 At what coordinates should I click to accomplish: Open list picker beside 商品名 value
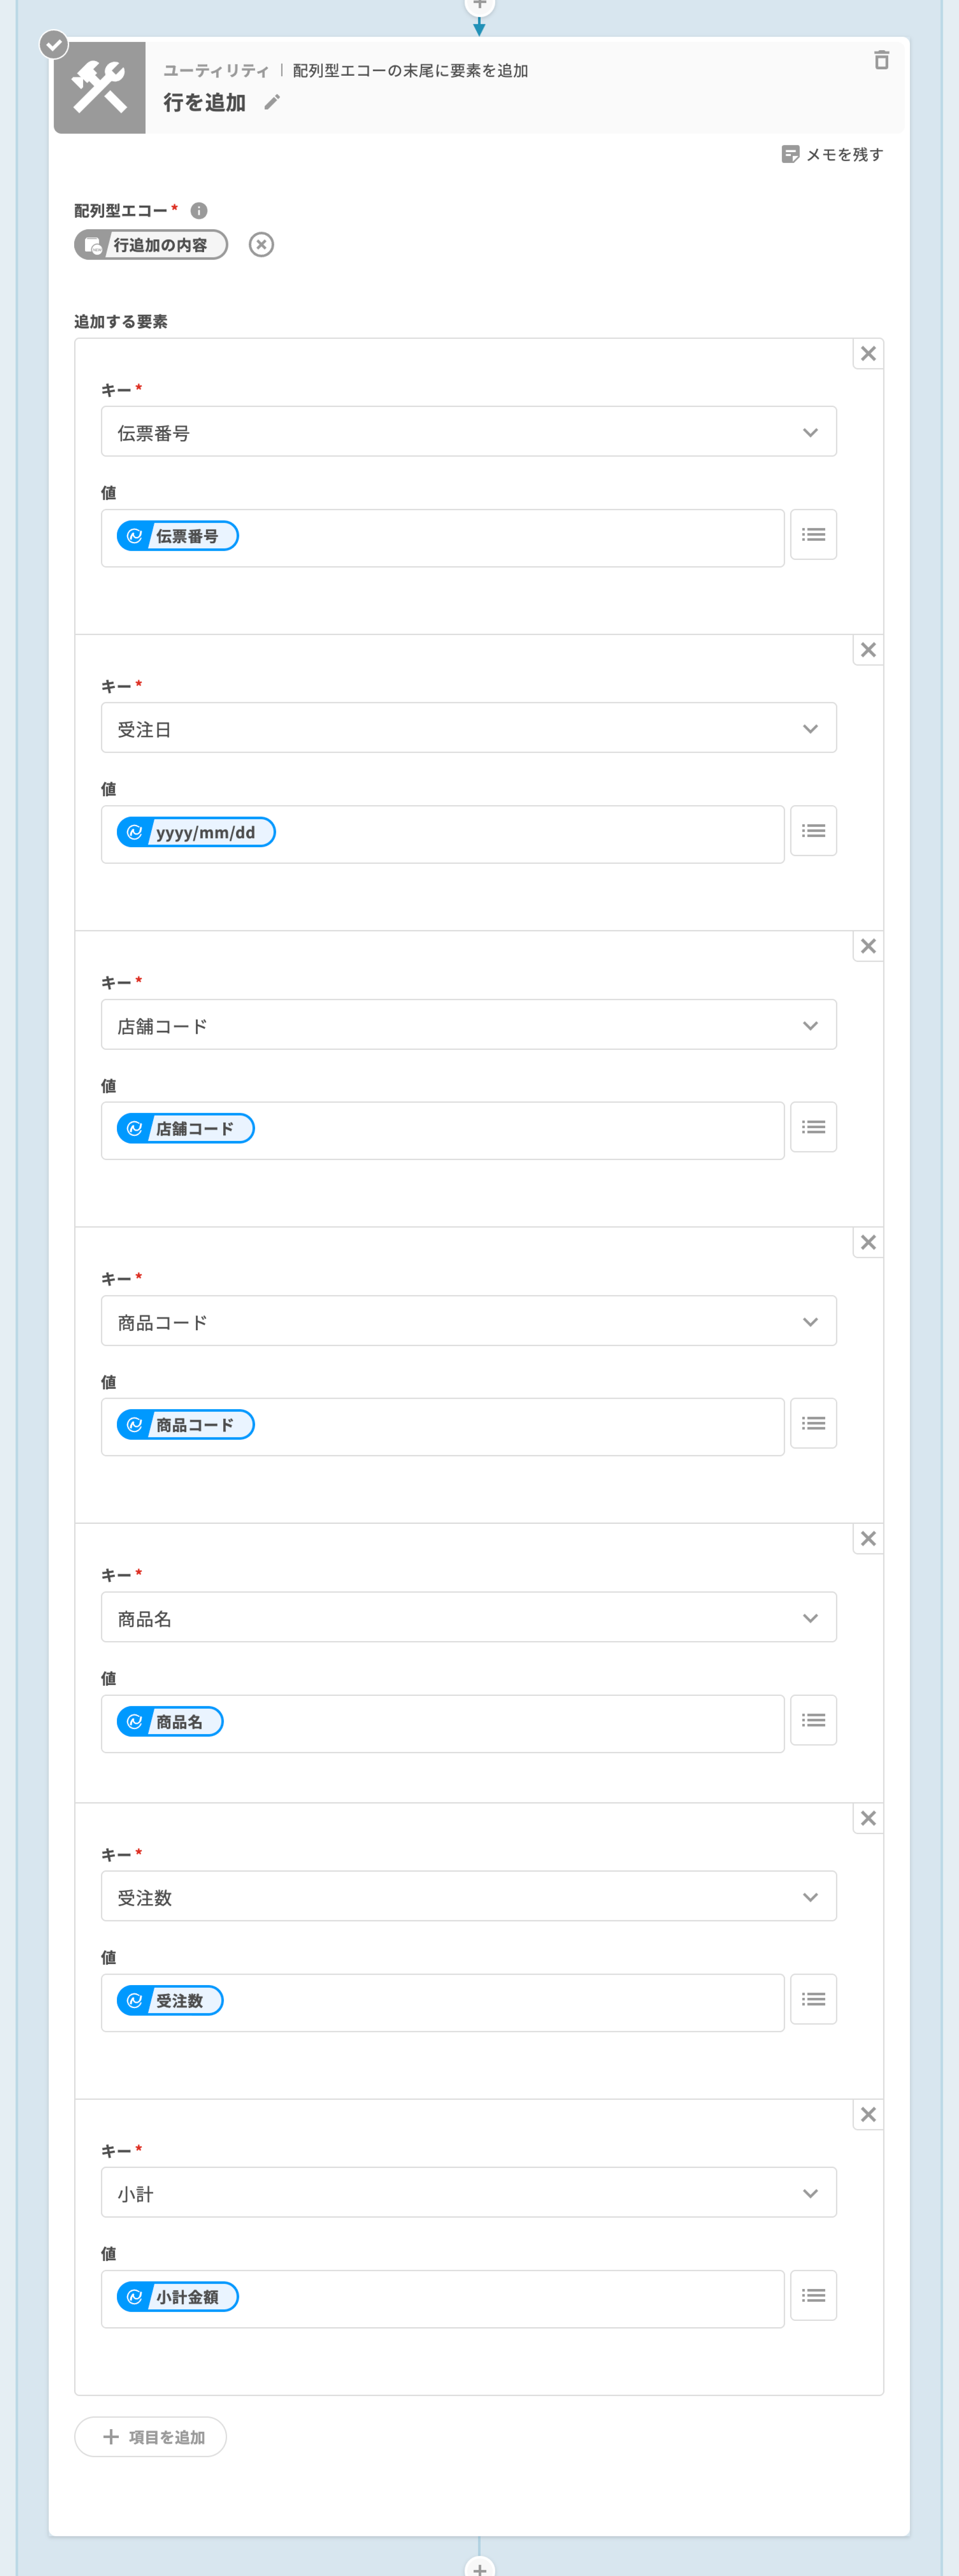pos(813,1720)
